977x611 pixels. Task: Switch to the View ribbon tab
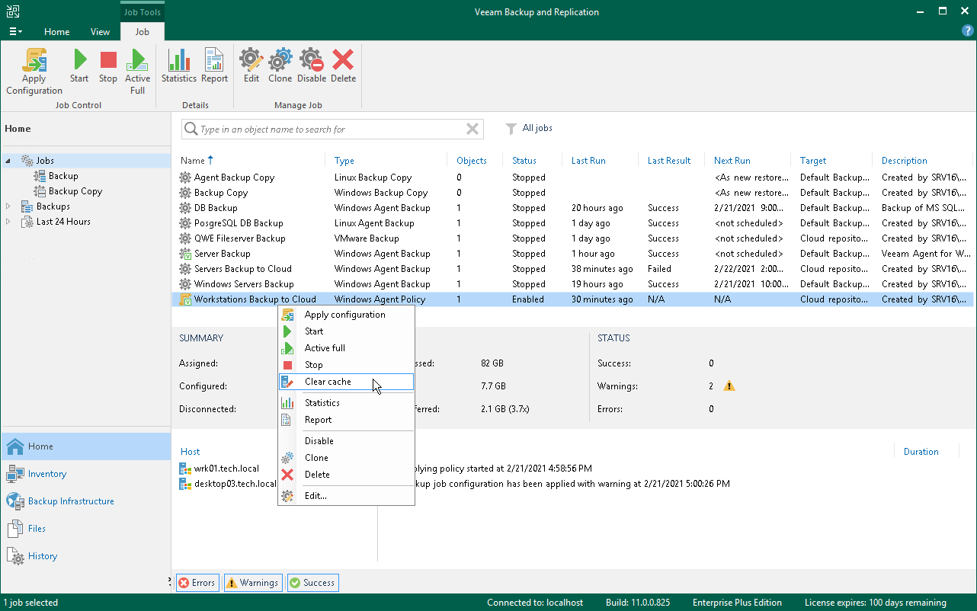point(100,32)
